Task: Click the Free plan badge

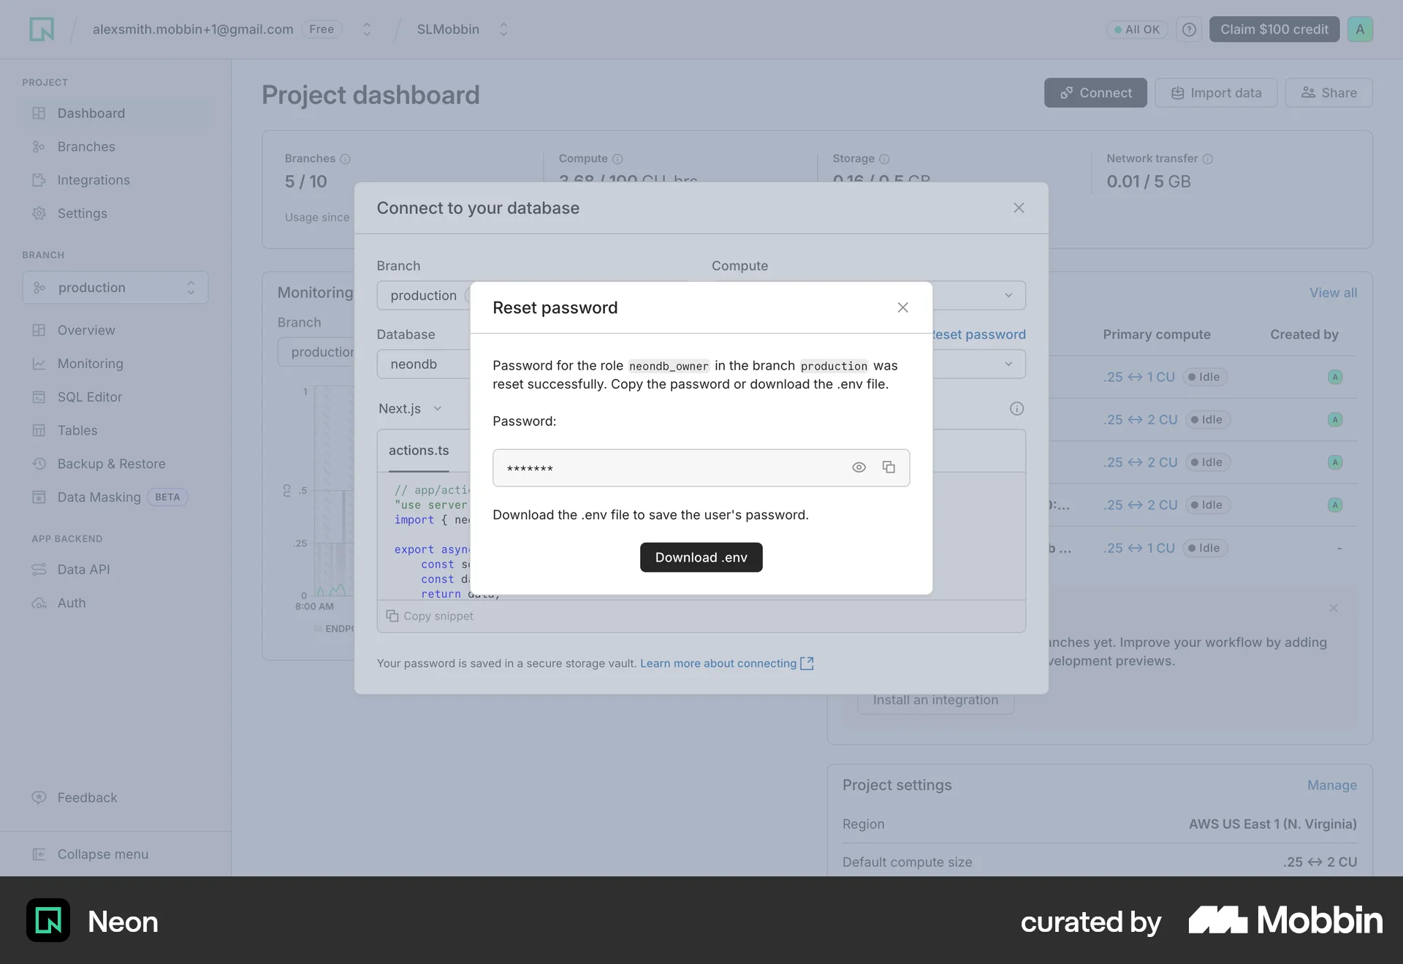Action: click(322, 29)
